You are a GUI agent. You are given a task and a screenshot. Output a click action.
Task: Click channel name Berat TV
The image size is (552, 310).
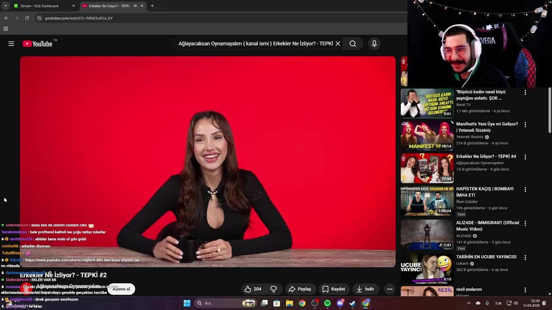(x=463, y=105)
